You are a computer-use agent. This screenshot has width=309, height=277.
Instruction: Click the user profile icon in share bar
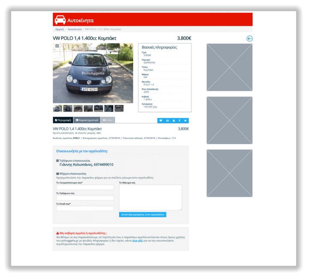174,120
